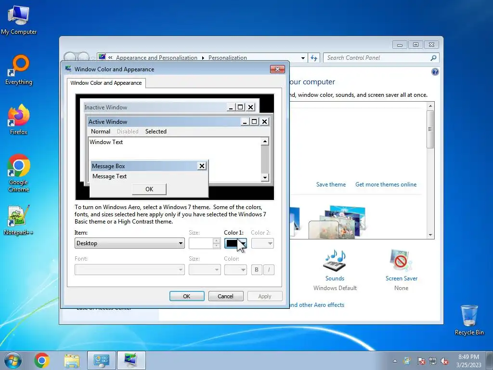This screenshot has height=370, width=493.
Task: Click the Active Window maximize preview icon
Action: pos(254,121)
